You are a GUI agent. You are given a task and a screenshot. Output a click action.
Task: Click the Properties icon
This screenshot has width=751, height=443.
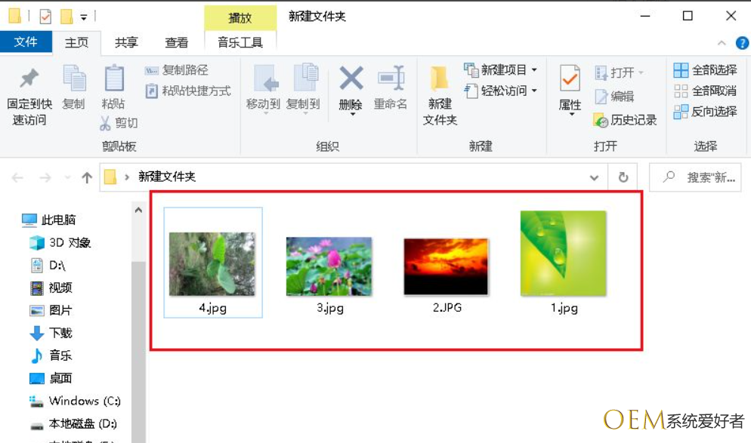click(570, 80)
